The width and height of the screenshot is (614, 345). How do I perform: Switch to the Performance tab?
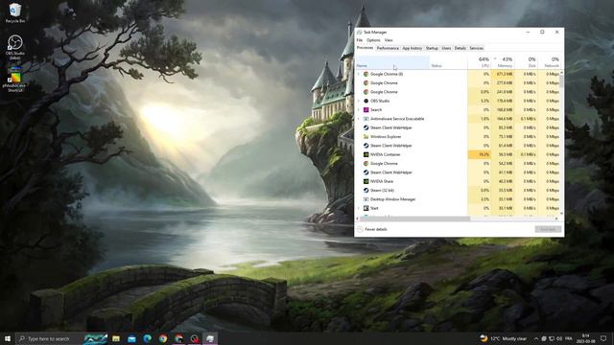pos(388,48)
